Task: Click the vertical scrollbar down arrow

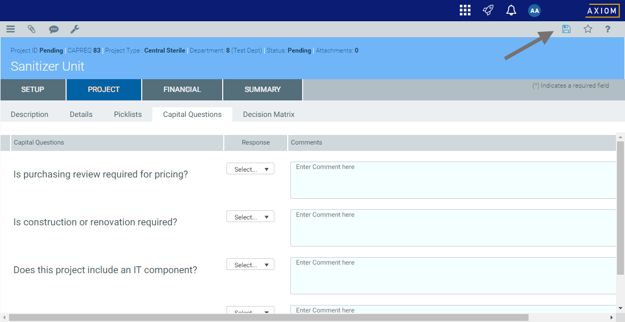Action: point(620,308)
